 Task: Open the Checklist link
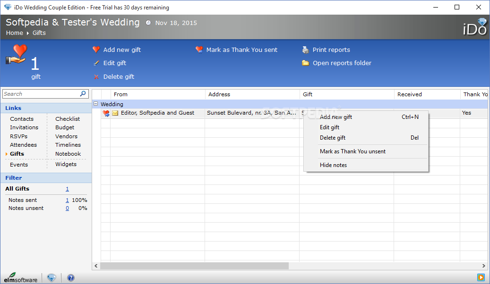68,119
